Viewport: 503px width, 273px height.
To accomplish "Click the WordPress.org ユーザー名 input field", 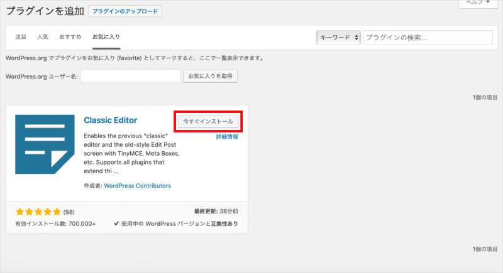I will point(131,76).
